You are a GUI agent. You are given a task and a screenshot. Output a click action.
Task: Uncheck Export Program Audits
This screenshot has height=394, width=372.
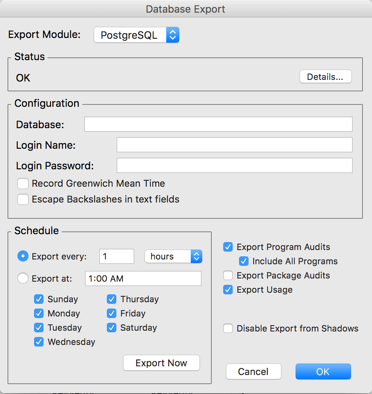(x=228, y=247)
